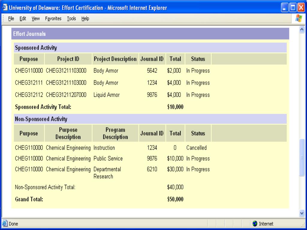Click the page icon next to Done
The height and width of the screenshot is (230, 307).
tap(5, 223)
